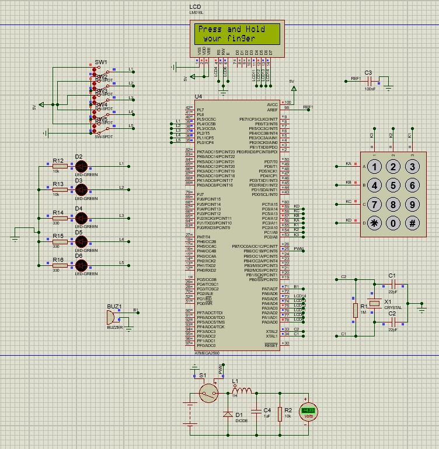439x449 pixels.
Task: Select the S1 switch in the buck circuit
Action: point(207,394)
